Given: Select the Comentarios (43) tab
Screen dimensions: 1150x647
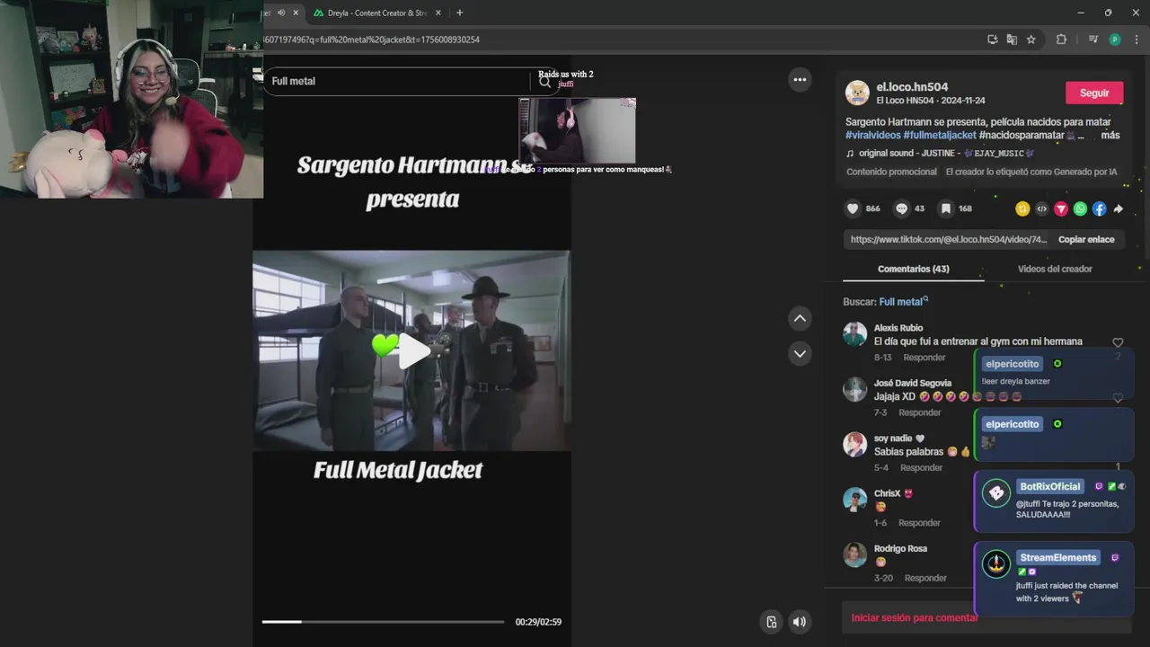Looking at the screenshot, I should [914, 269].
